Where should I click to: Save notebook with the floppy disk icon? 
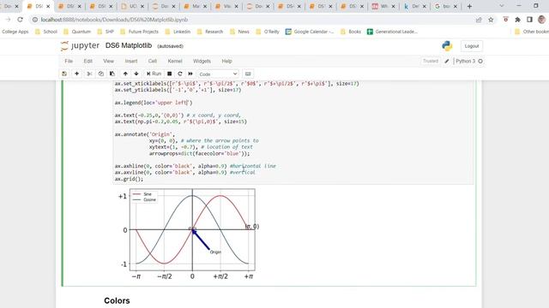[x=64, y=74]
